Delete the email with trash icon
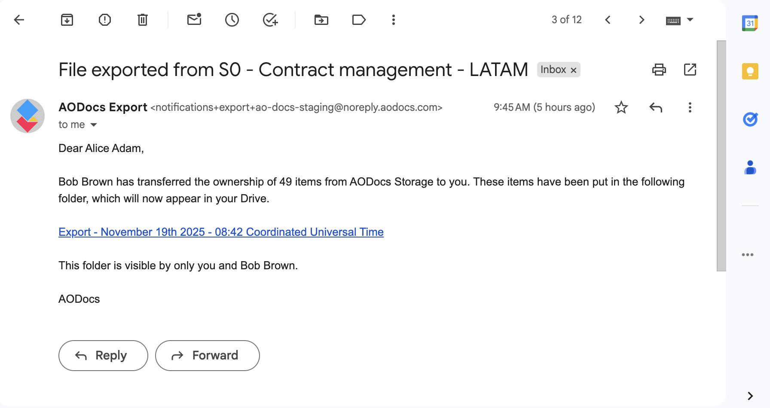The image size is (770, 408). click(143, 20)
